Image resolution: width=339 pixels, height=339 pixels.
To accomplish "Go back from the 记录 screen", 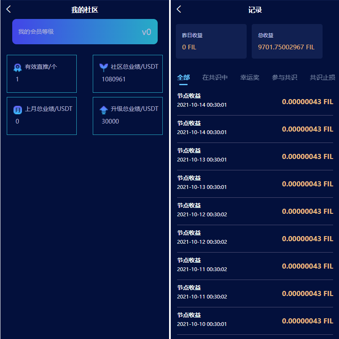I will click(x=179, y=9).
